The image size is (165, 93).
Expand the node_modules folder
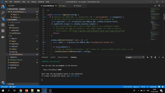[15, 22]
